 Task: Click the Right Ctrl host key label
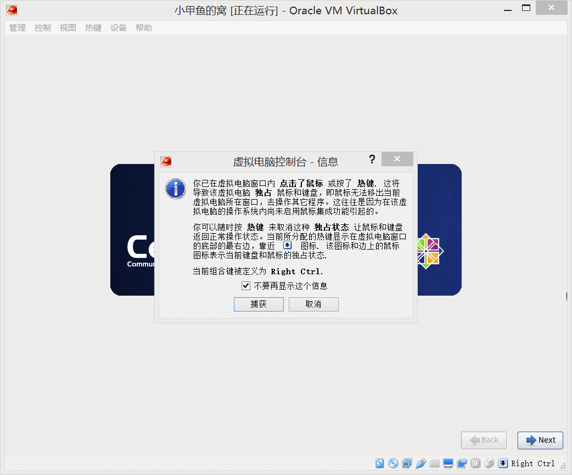[x=533, y=463]
